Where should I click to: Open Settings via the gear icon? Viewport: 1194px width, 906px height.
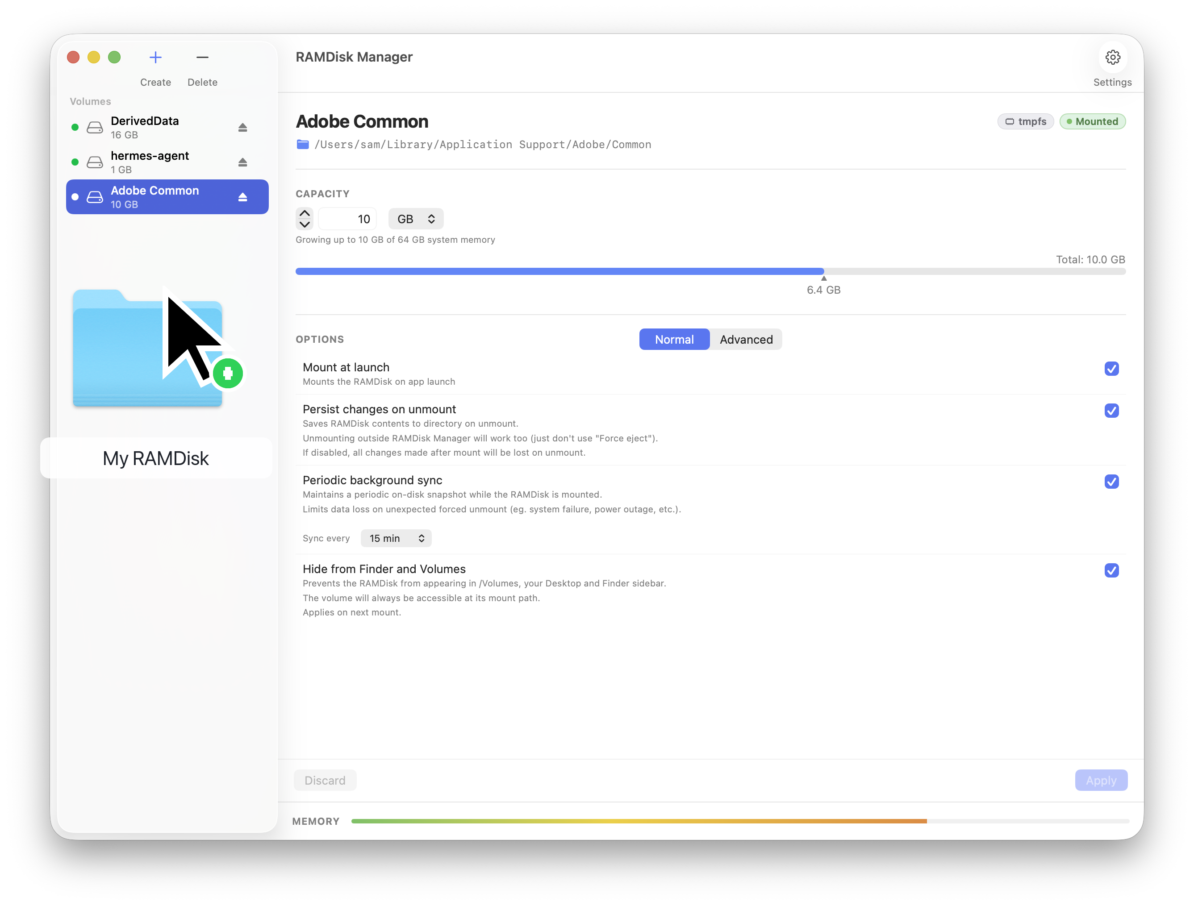[1112, 57]
